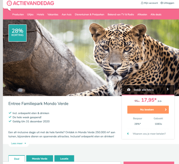The image size is (179, 164).
Task: Click the camera icon on photo bar
Action: tap(129, 90)
